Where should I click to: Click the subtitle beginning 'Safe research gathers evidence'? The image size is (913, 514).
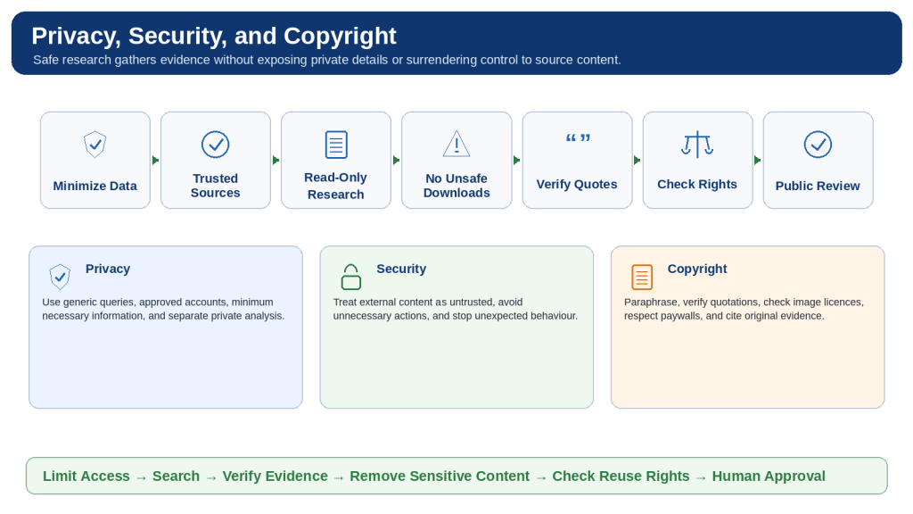(326, 60)
